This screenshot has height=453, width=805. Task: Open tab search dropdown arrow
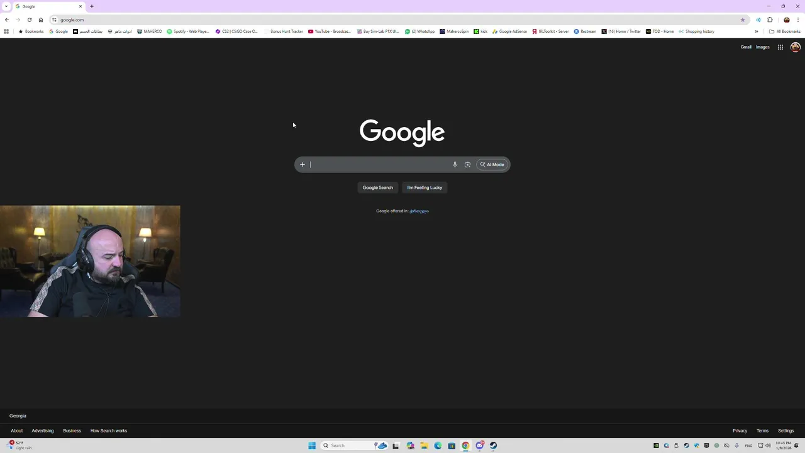(6, 6)
